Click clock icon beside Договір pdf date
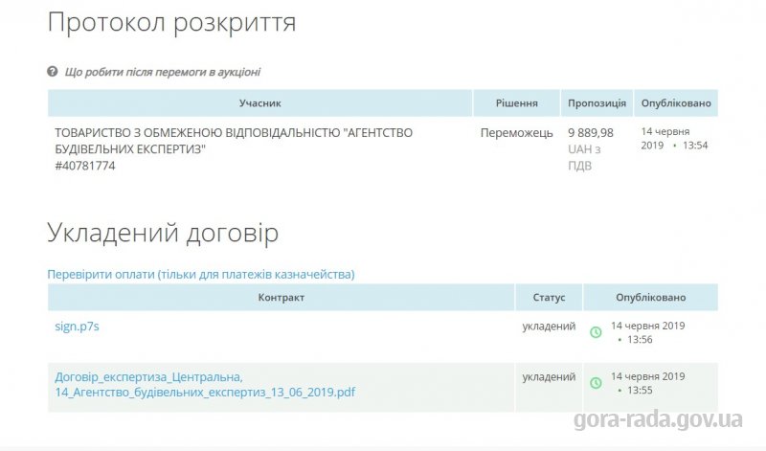766x451 pixels. 596,383
